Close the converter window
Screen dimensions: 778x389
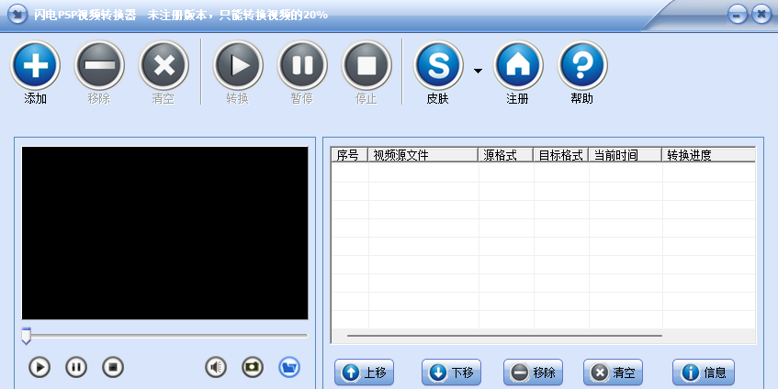[x=761, y=15]
